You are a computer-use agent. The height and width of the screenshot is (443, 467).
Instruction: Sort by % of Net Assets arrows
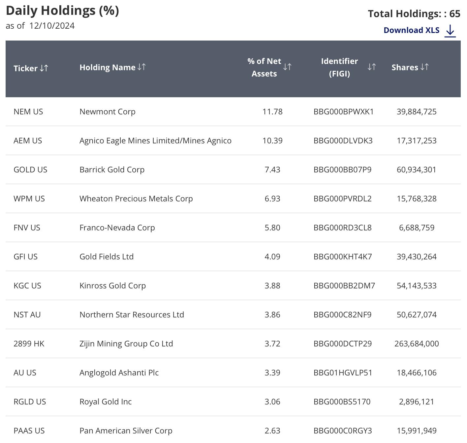click(287, 67)
